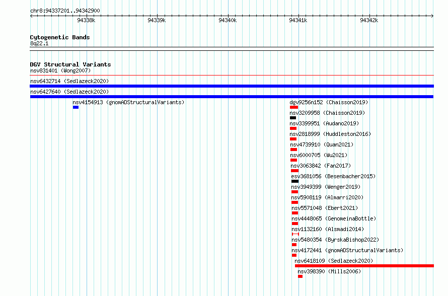
Task: Open nsv5480354 (ByrskaBishop2022) label
Action: (335, 240)
